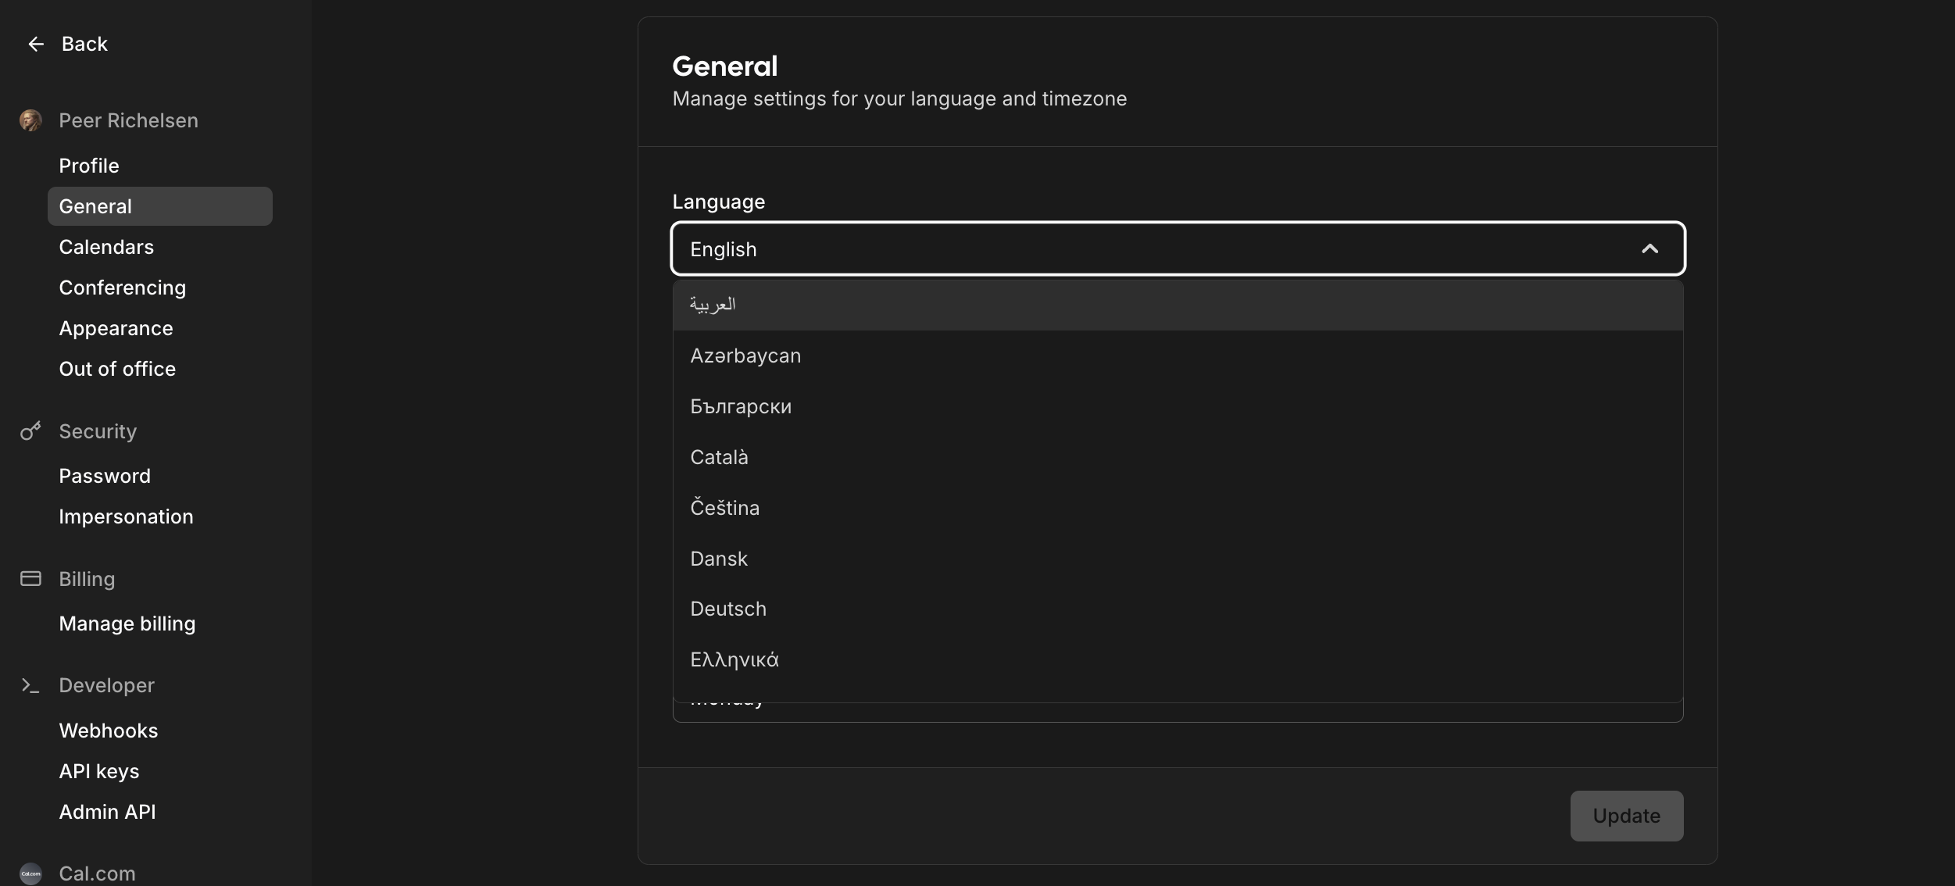Choose the Arabic language option
Screen dimensions: 1955x886
click(1178, 305)
